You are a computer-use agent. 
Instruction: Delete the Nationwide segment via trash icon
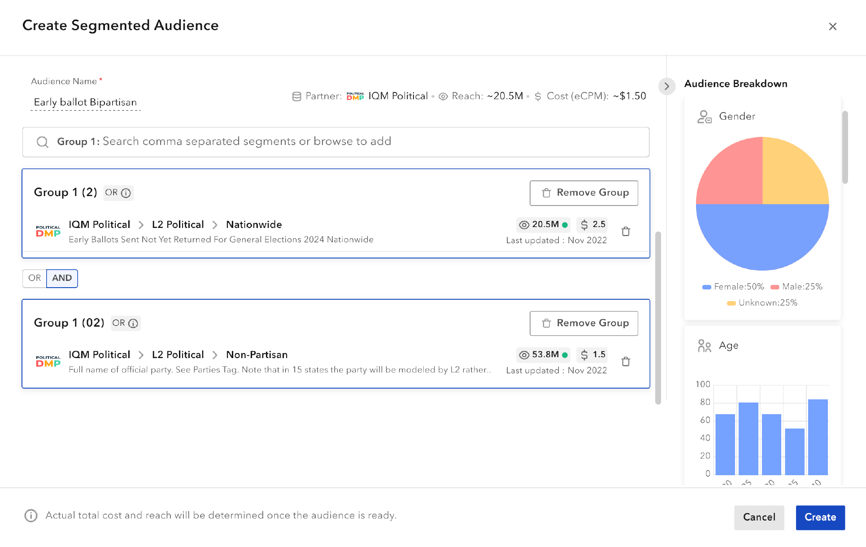point(626,232)
